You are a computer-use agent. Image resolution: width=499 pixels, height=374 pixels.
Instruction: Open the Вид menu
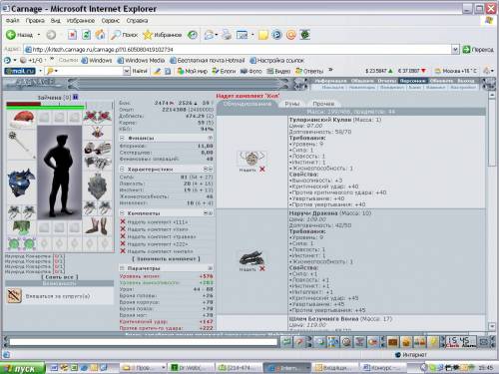(55, 21)
